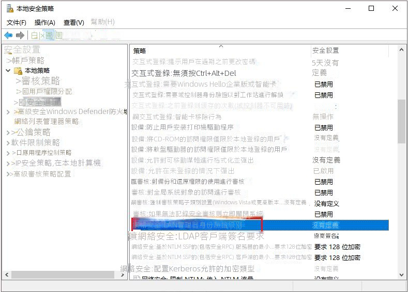The height and width of the screenshot is (292, 408).
Task: Select 帳戶策略 in the tree
Action: point(28,60)
